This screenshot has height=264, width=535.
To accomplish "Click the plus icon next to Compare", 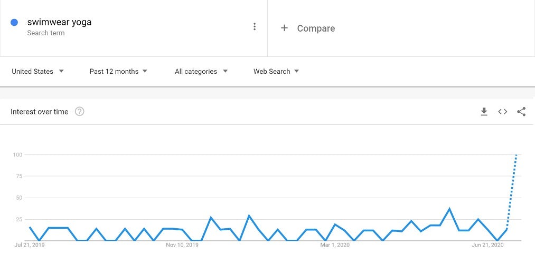I will click(284, 28).
